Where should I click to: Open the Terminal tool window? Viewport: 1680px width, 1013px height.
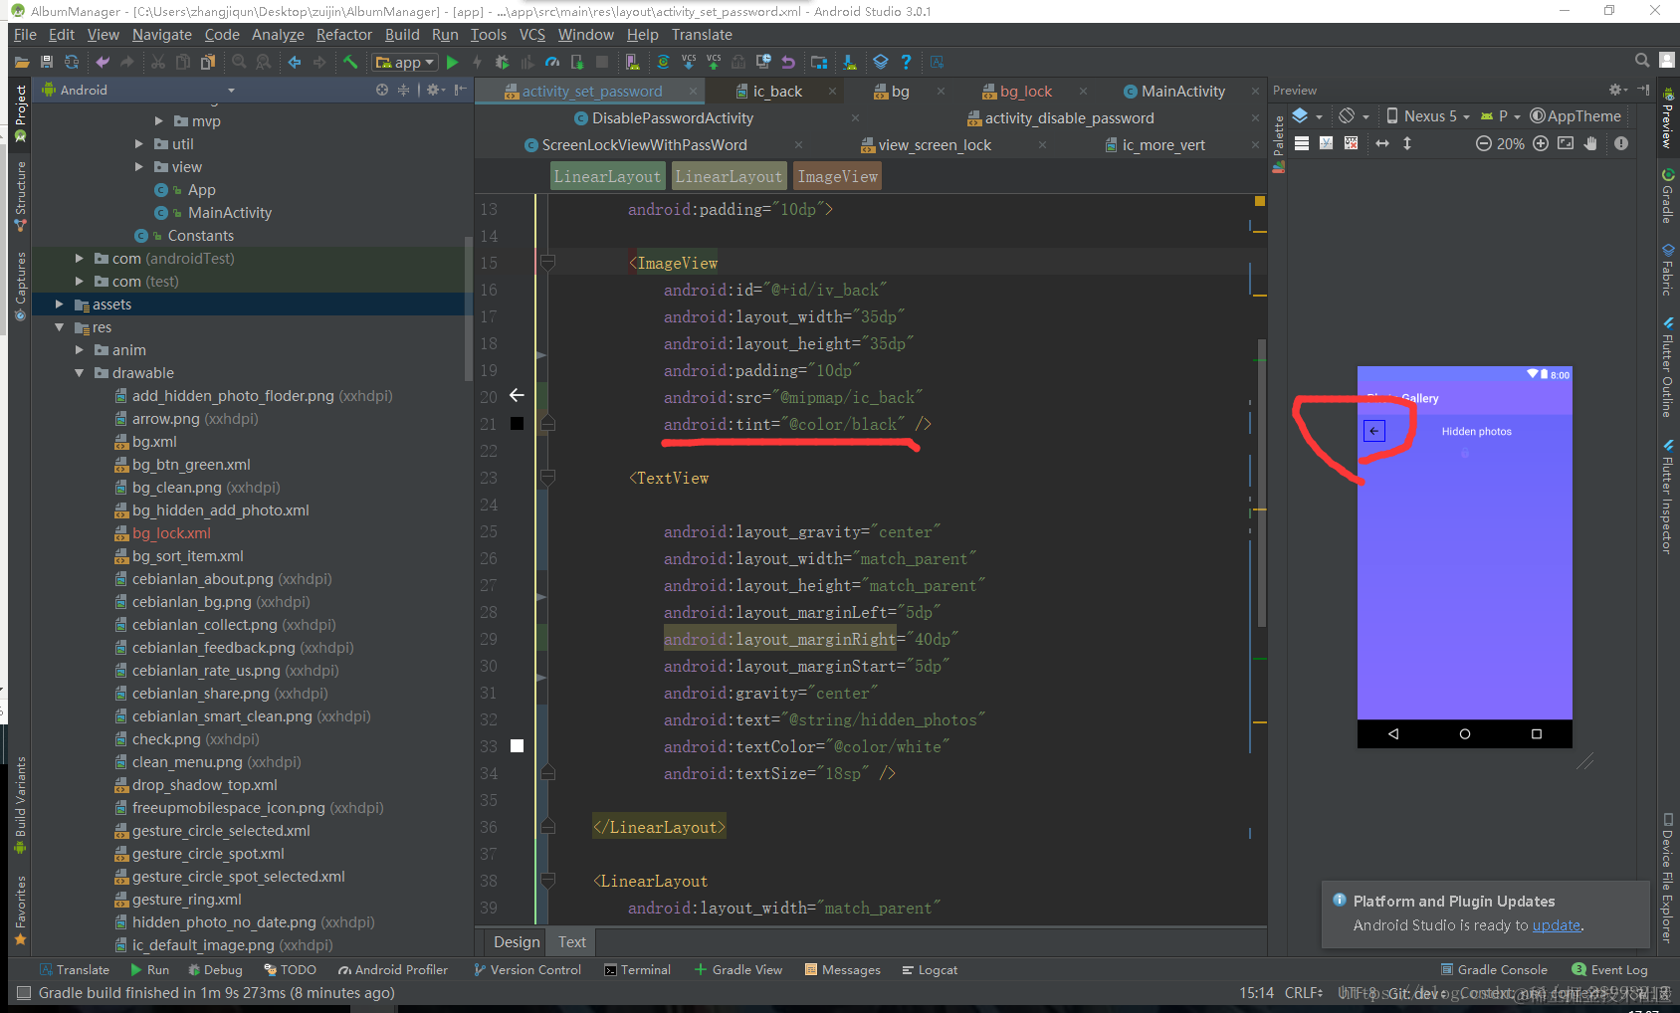pyautogui.click(x=638, y=970)
